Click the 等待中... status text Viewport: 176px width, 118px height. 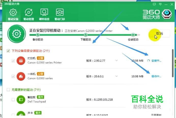[x=156, y=77]
